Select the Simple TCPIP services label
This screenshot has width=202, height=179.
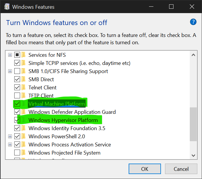(x=79, y=63)
